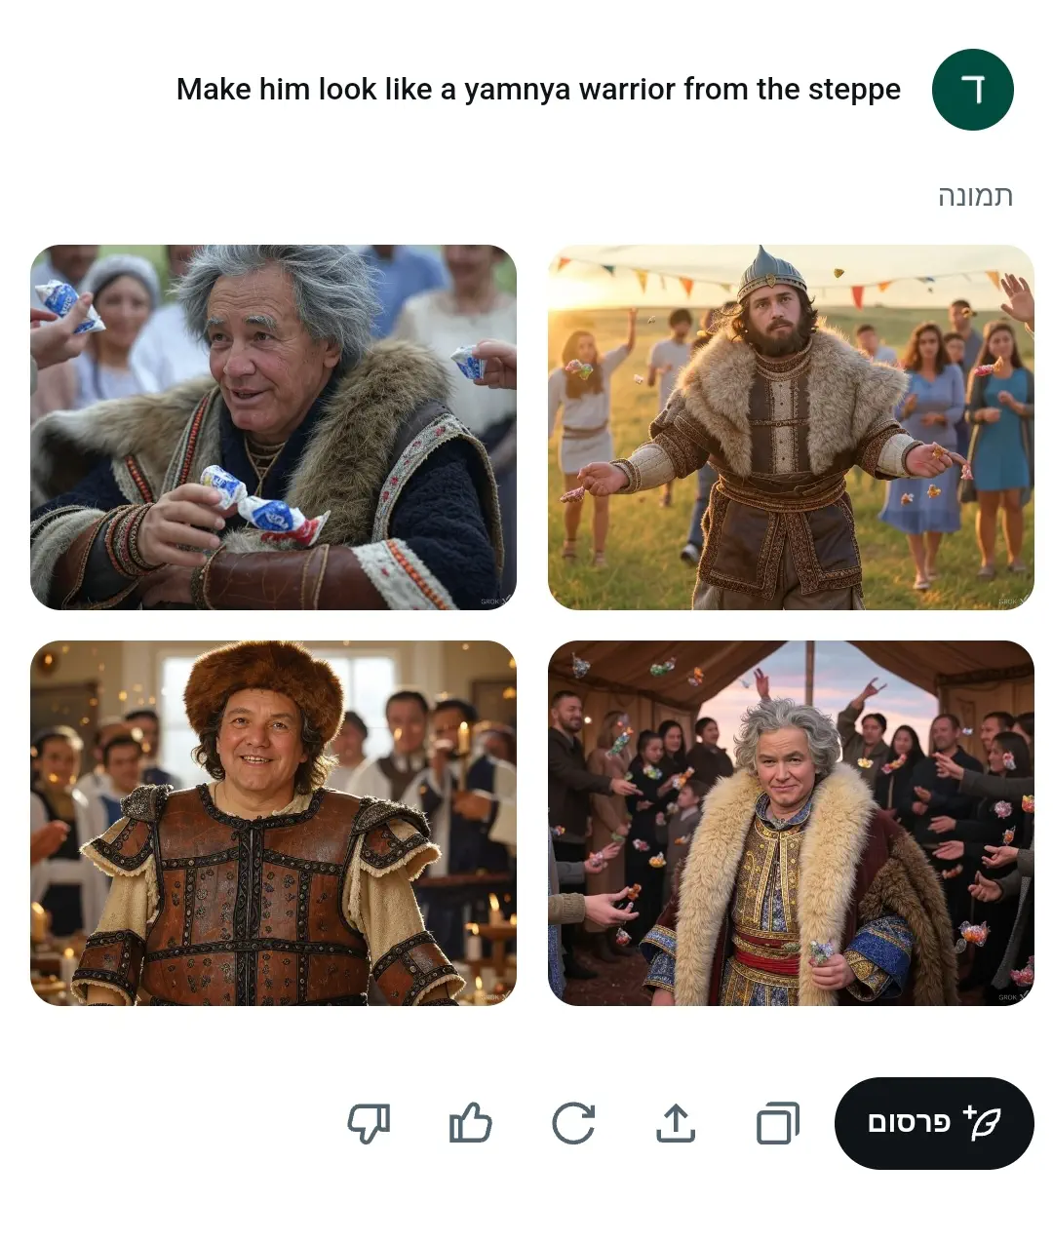
Task: Click the thumbs-up like icon
Action: coord(471,1123)
